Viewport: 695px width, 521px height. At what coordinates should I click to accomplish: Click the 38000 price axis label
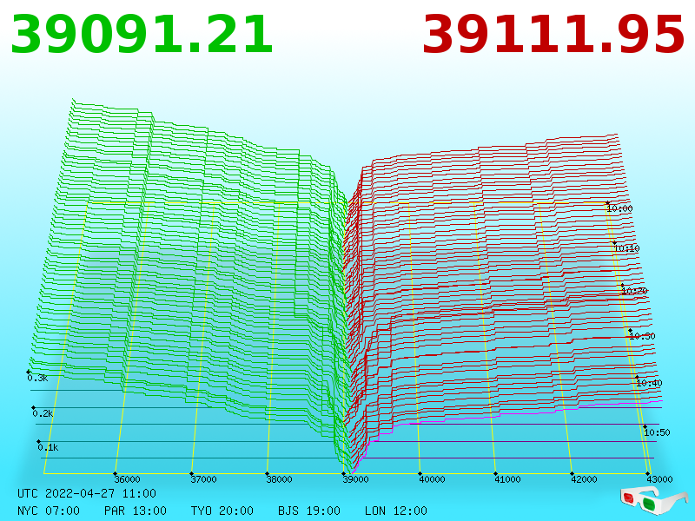pos(279,479)
